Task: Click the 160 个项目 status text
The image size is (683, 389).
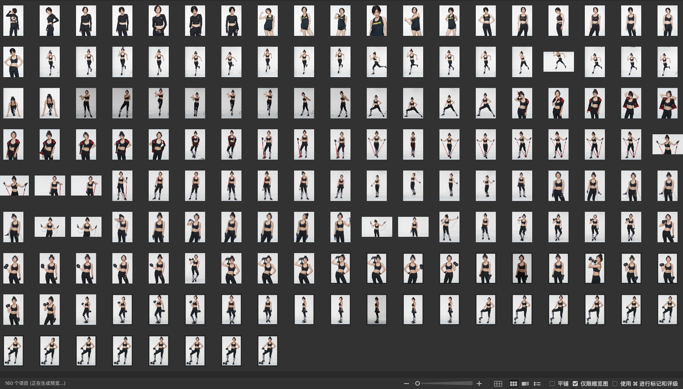Action: point(35,383)
